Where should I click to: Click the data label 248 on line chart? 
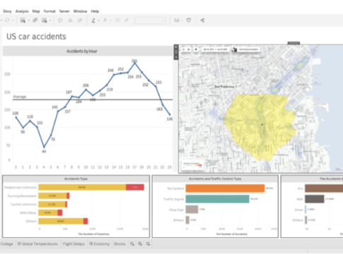tap(110, 71)
